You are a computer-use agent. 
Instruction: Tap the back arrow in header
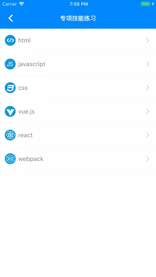click(x=11, y=18)
